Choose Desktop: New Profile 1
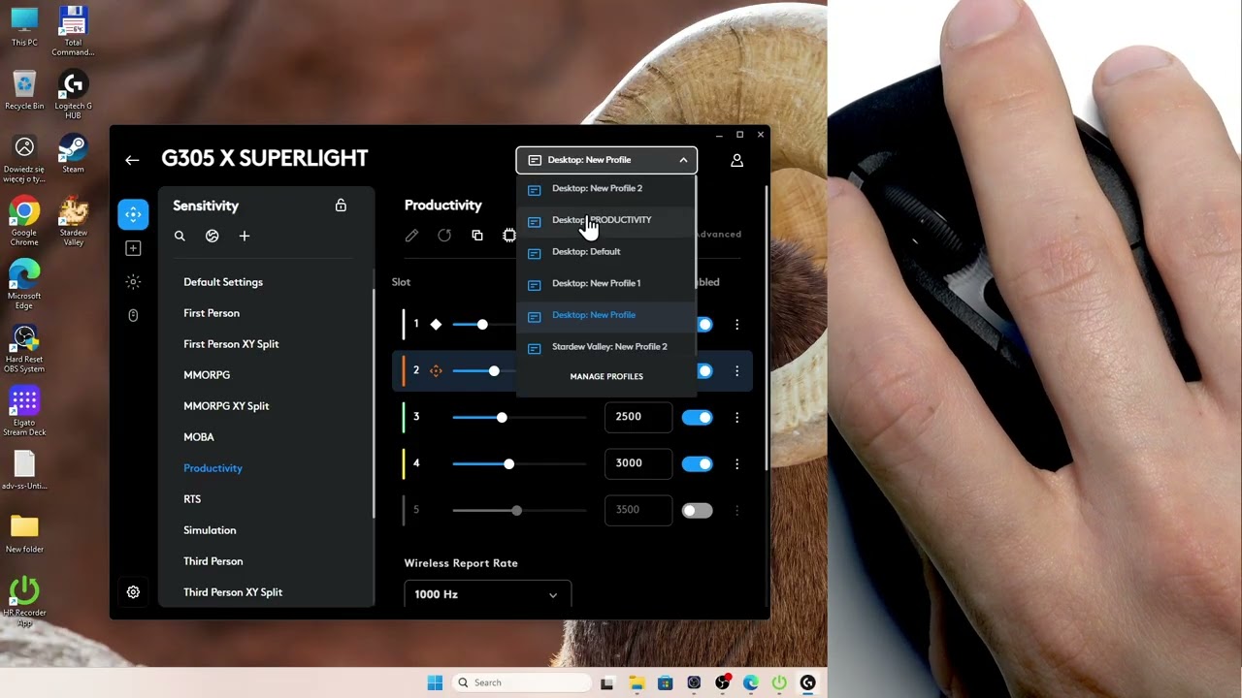The image size is (1242, 698). [606, 283]
